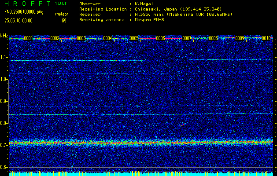The image size is (277, 176).
Task: Click the 1.00f version label
Action: (x=61, y=4)
